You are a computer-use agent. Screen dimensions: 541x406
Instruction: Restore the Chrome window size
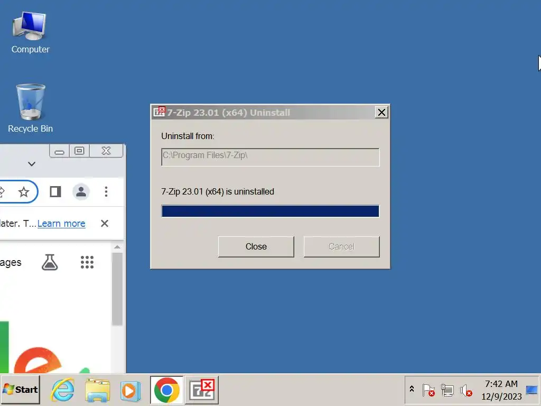tap(79, 151)
